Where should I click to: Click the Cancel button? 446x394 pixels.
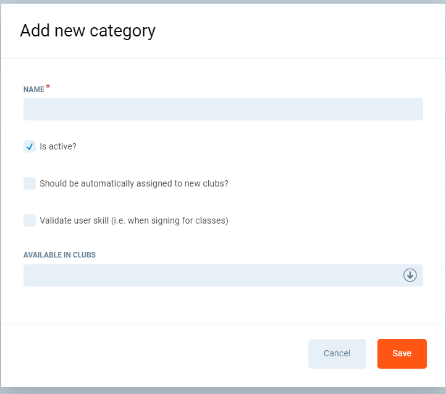pyautogui.click(x=337, y=354)
